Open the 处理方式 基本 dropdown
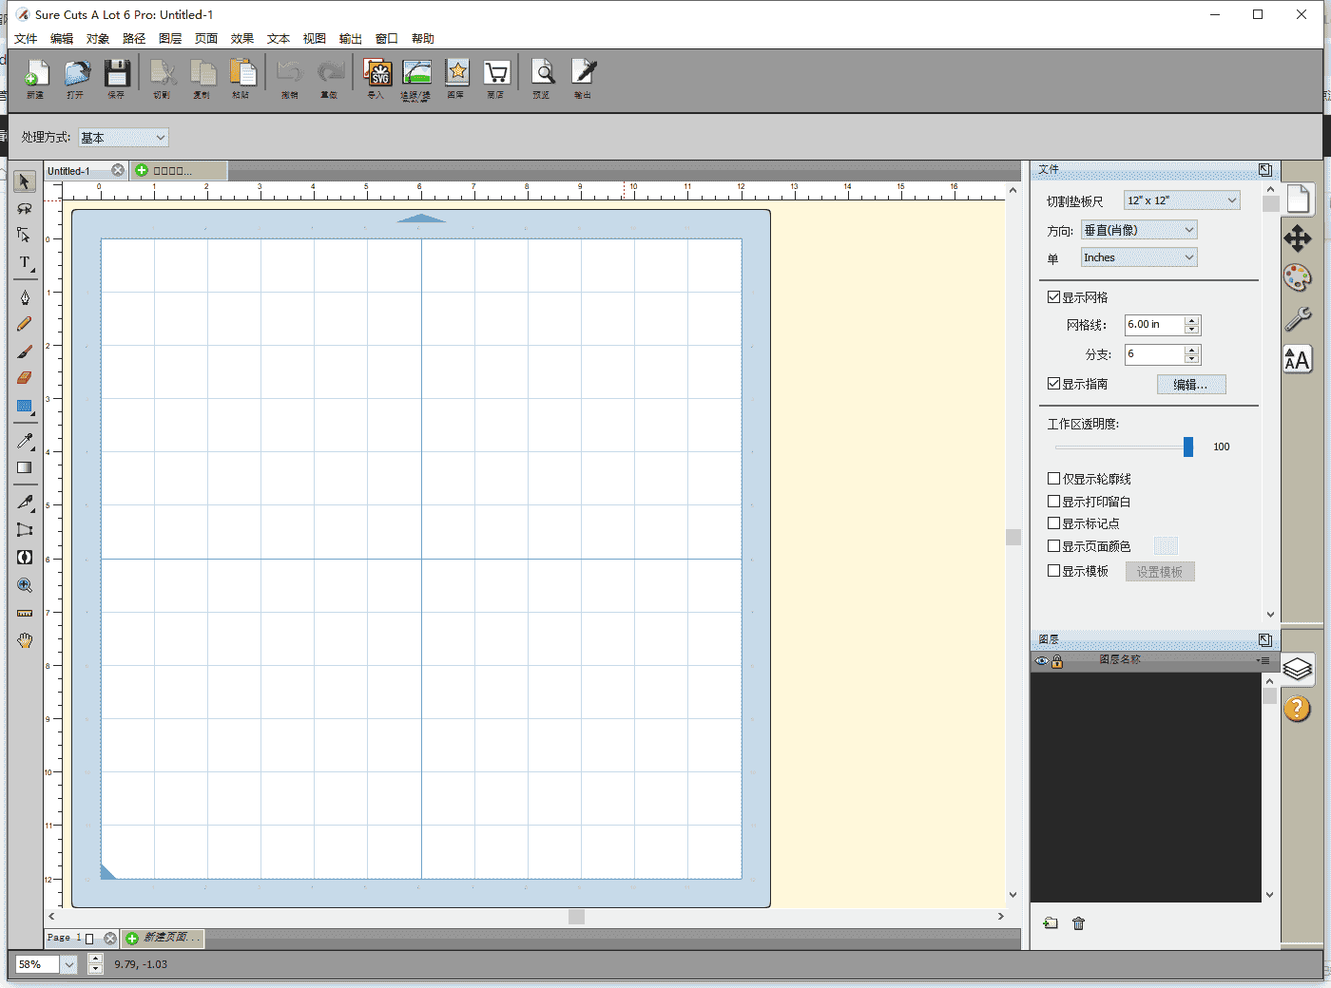This screenshot has height=988, width=1331. coord(124,138)
